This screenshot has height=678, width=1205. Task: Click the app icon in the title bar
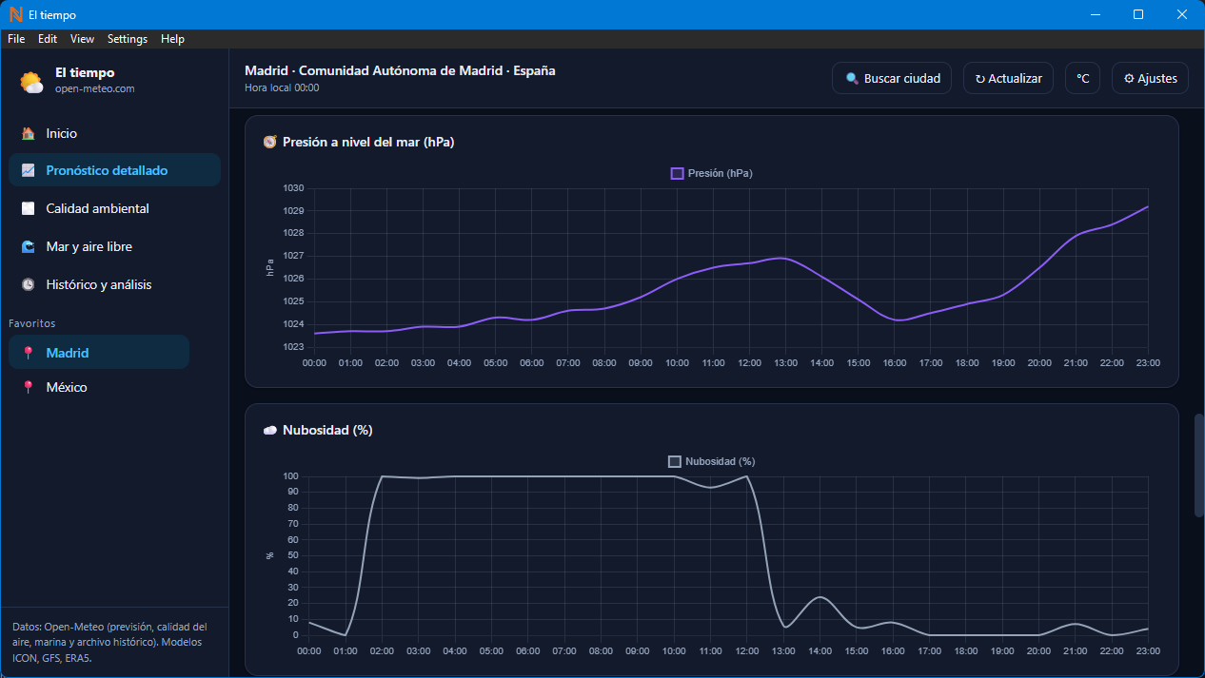point(15,14)
